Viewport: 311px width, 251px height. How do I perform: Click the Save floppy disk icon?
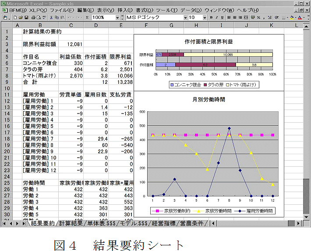tap(27, 17)
